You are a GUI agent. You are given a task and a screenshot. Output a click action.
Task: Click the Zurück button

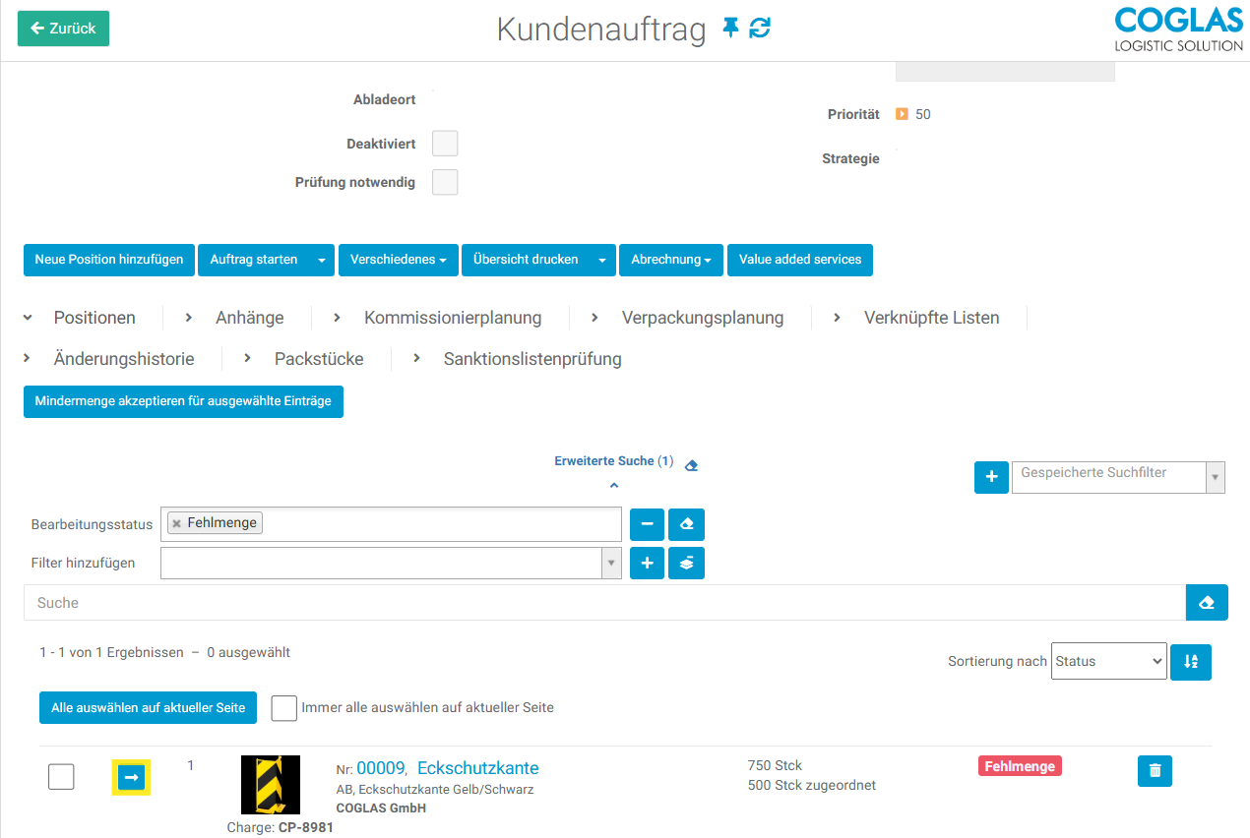pos(63,29)
